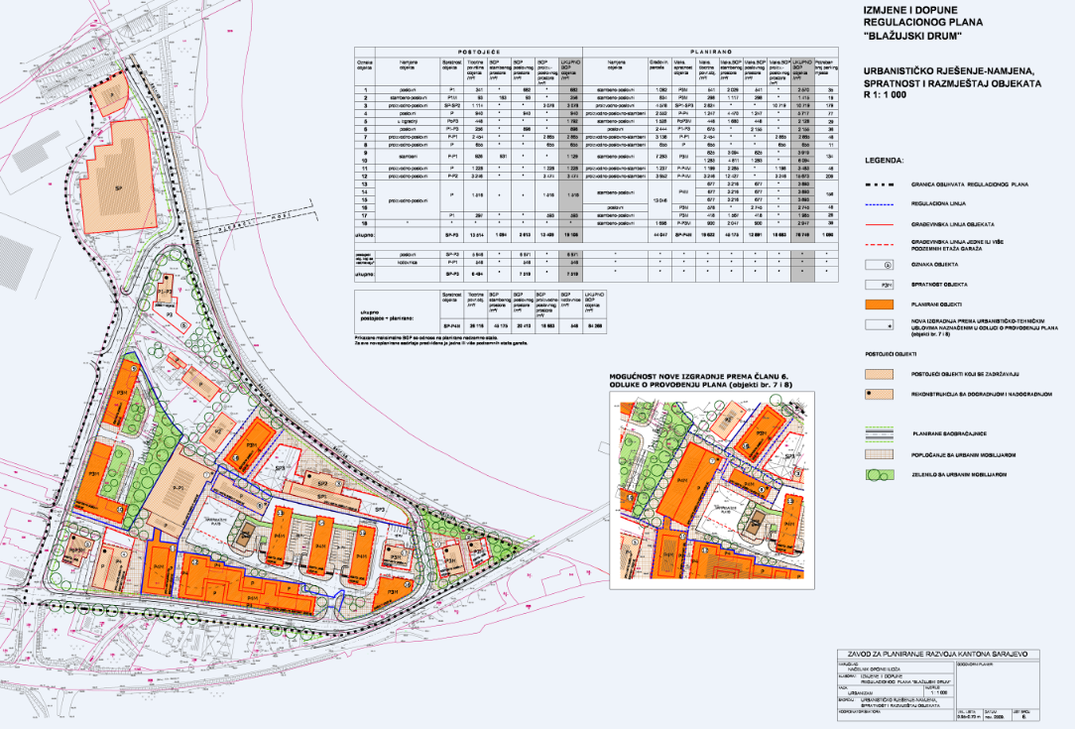Click the title "IZMJENE I DOPUNE REGULACIONOG PLANA"
The width and height of the screenshot is (1075, 729).
click(x=922, y=17)
